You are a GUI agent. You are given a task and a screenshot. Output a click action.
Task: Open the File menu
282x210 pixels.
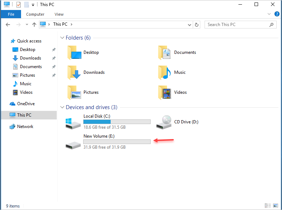coord(11,14)
